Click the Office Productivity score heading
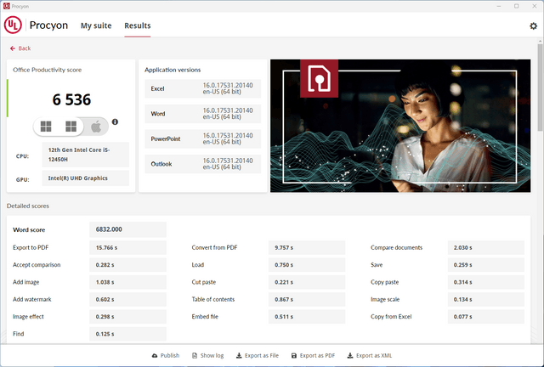 [x=48, y=70]
